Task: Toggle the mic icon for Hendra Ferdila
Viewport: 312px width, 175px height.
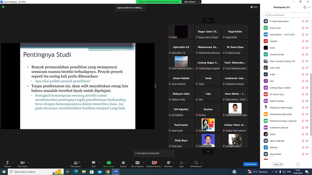Action: tap(303, 54)
